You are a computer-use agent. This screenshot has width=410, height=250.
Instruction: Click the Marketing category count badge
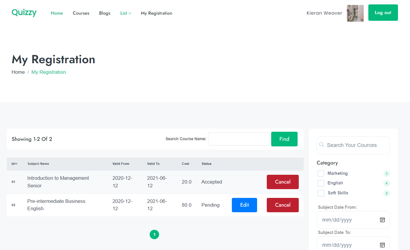tap(387, 173)
